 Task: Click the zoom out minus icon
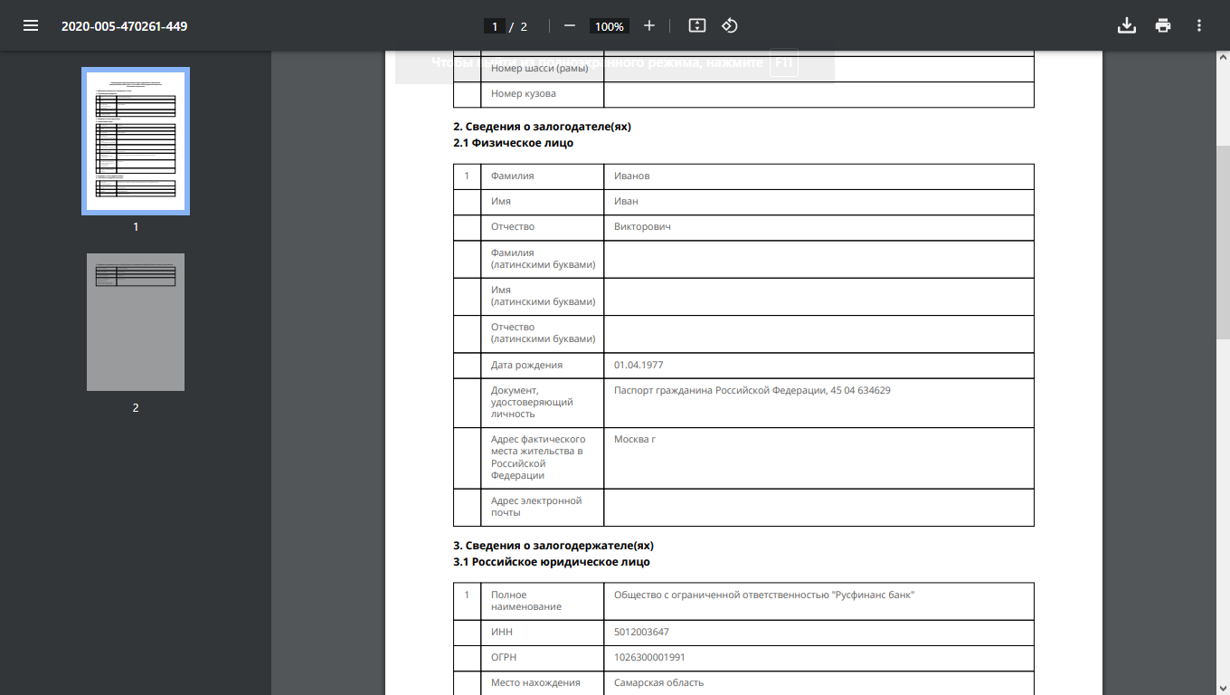pyautogui.click(x=569, y=25)
